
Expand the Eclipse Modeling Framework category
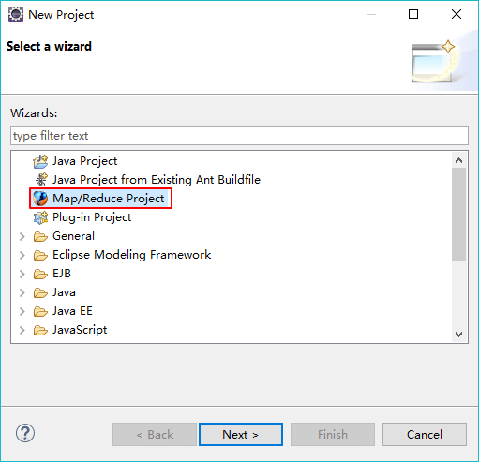tap(22, 255)
